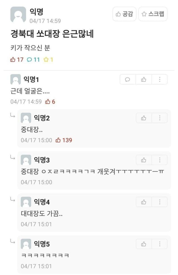This screenshot has height=275, width=178.
Task: Click the post's red like count 17
Action: pos(17,60)
